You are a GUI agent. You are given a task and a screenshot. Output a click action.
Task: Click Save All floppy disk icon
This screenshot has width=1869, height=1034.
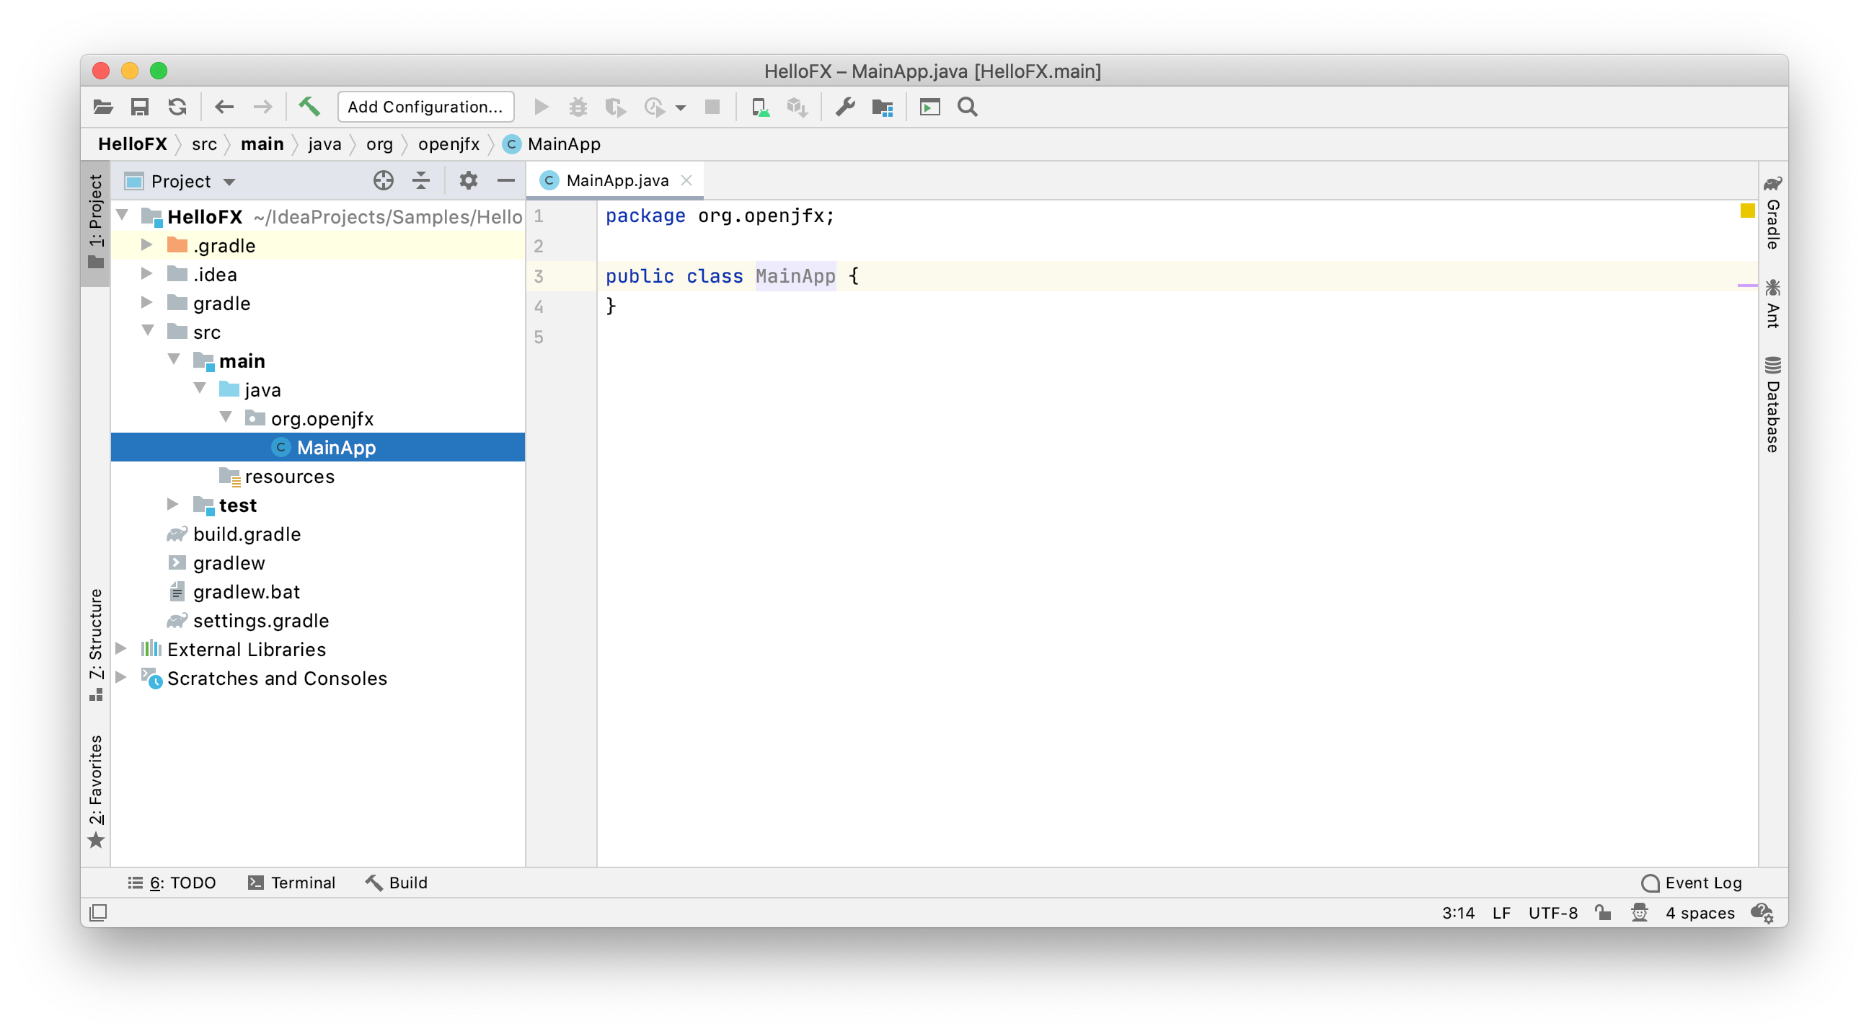(x=139, y=107)
